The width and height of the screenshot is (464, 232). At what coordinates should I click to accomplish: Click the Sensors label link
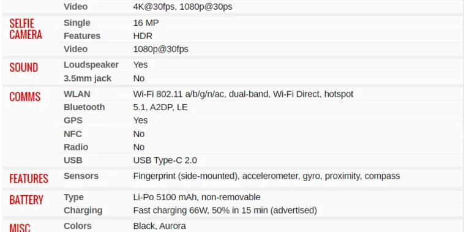81,176
